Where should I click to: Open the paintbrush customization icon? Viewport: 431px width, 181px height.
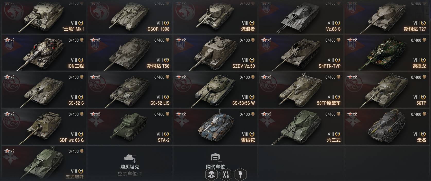240,175
